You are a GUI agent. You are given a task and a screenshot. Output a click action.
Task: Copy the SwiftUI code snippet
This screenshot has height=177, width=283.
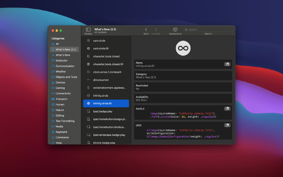[227, 109]
